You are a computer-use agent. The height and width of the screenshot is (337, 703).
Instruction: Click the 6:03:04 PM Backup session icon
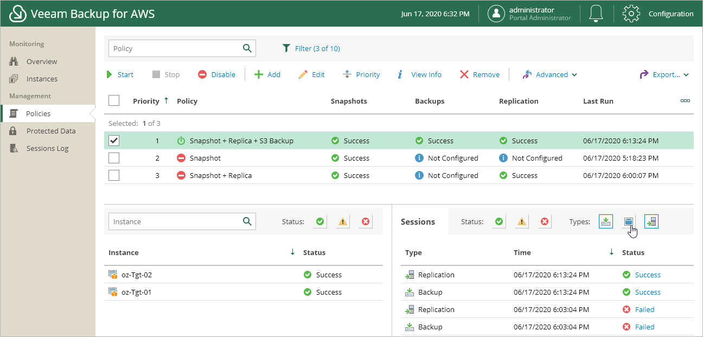pos(410,327)
